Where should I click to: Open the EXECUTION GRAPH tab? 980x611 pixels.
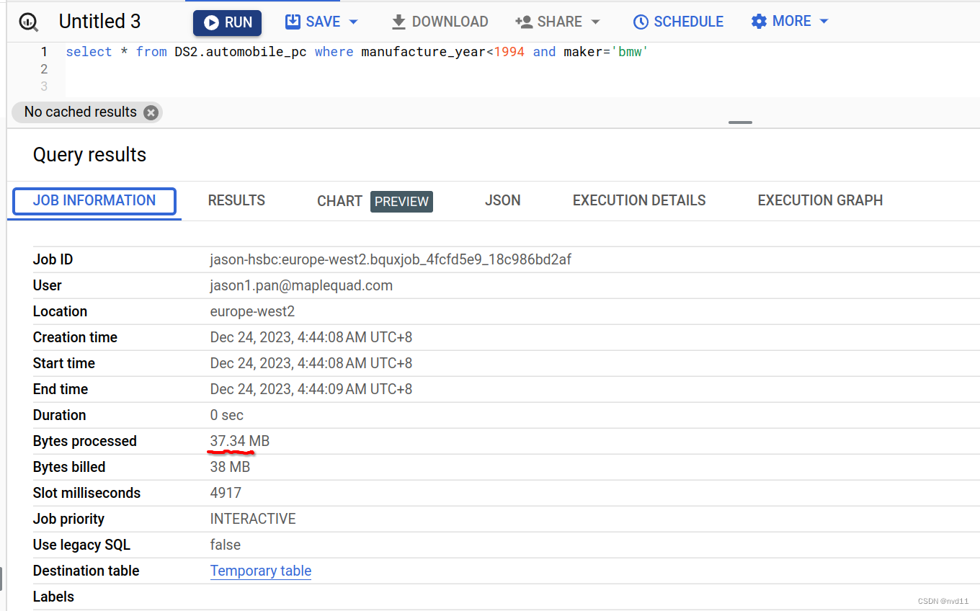(x=820, y=201)
